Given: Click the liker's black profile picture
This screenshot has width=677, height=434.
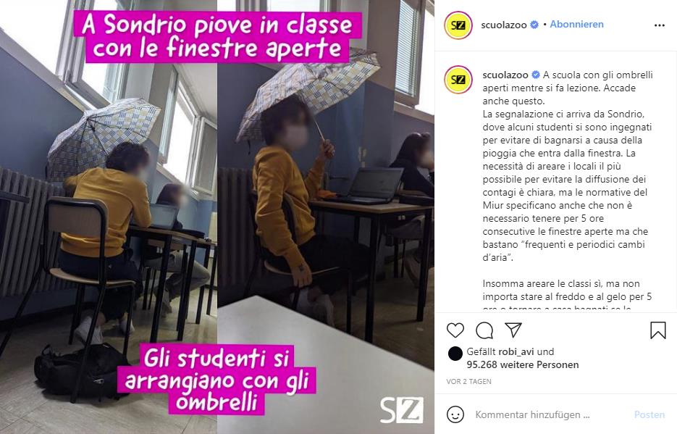Looking at the screenshot, I should click(x=455, y=354).
